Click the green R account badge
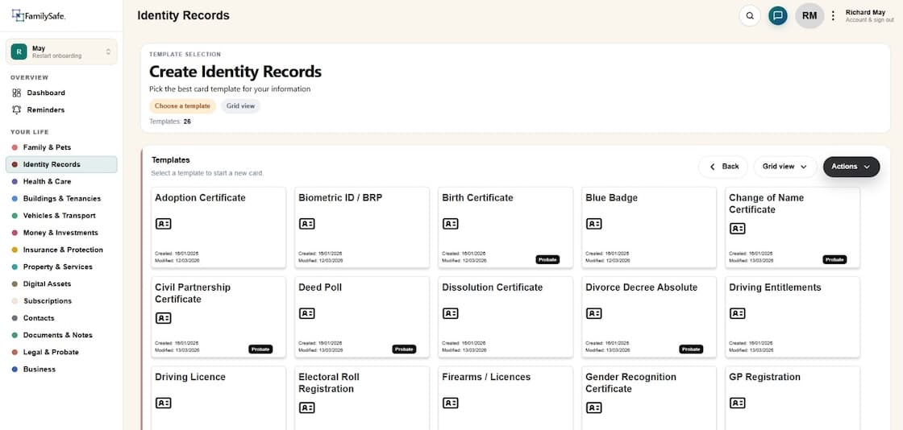Image resolution: width=903 pixels, height=430 pixels. pos(19,52)
